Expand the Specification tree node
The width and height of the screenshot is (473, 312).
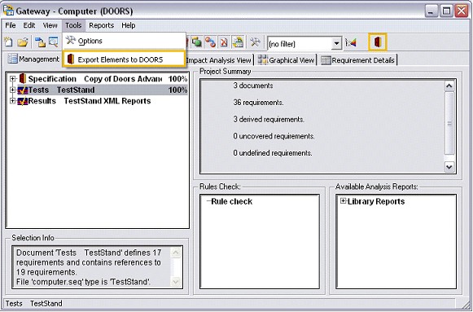12,79
